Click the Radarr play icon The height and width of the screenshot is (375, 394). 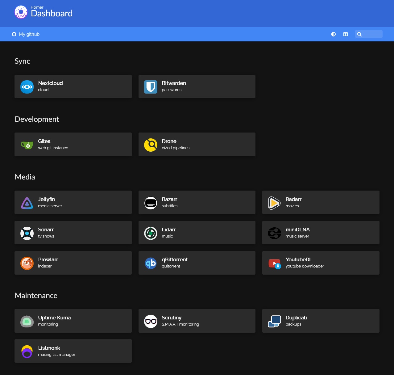[274, 203]
